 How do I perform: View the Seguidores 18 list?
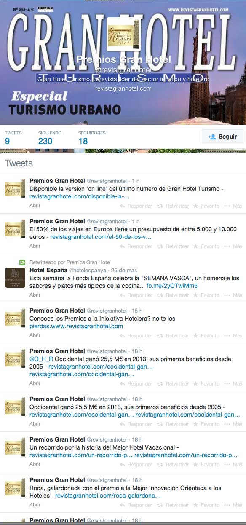pyautogui.click(x=92, y=137)
